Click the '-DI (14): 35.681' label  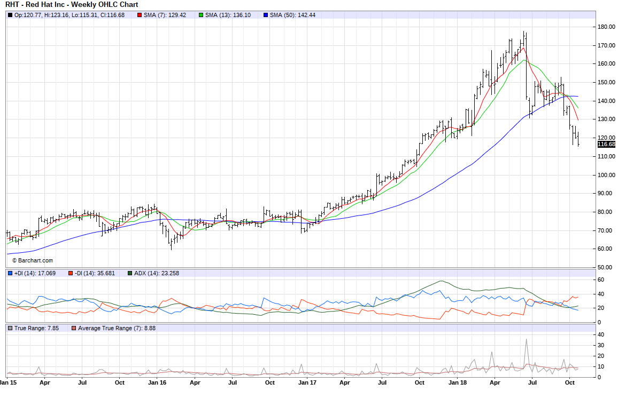95,273
